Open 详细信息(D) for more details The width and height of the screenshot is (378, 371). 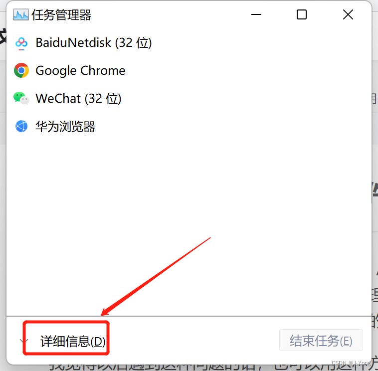coord(73,342)
